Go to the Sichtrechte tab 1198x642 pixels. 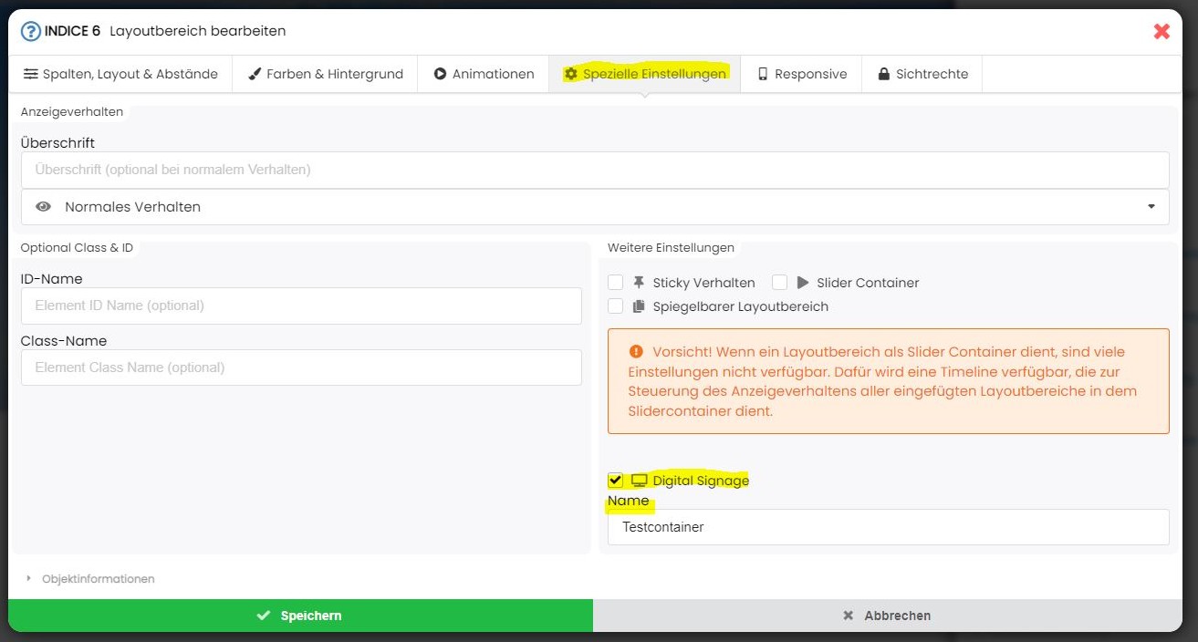click(x=922, y=74)
